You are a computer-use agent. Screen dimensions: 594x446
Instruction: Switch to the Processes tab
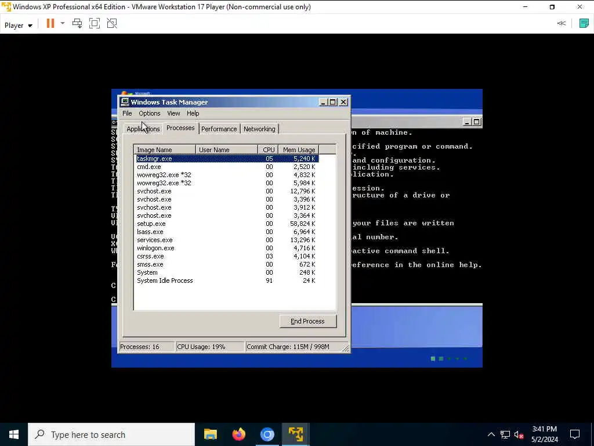[x=181, y=128]
